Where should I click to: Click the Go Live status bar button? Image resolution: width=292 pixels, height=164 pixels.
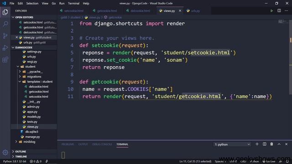pyautogui.click(x=269, y=161)
